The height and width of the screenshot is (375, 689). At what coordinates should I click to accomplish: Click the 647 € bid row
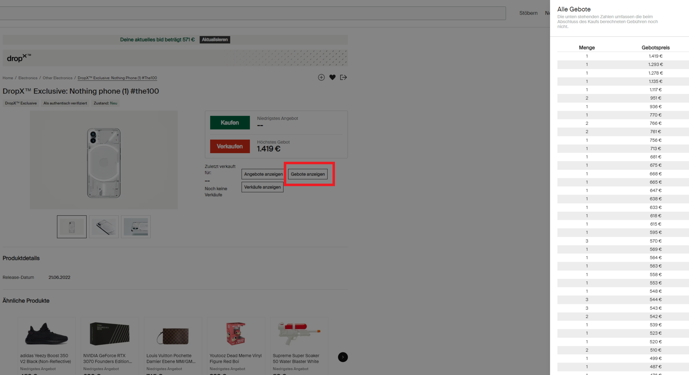pos(623,190)
